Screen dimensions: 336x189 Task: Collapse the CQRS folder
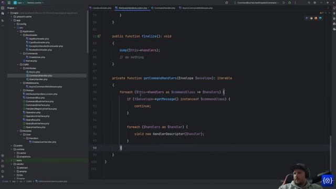[x=18, y=65]
